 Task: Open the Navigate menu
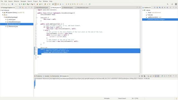click(x=23, y=1)
